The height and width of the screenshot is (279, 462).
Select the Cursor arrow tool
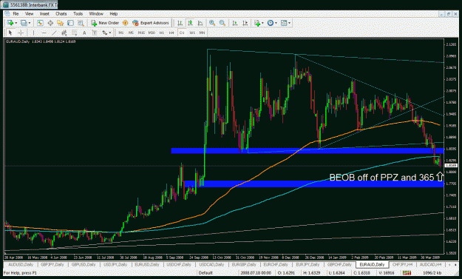pos(10,33)
